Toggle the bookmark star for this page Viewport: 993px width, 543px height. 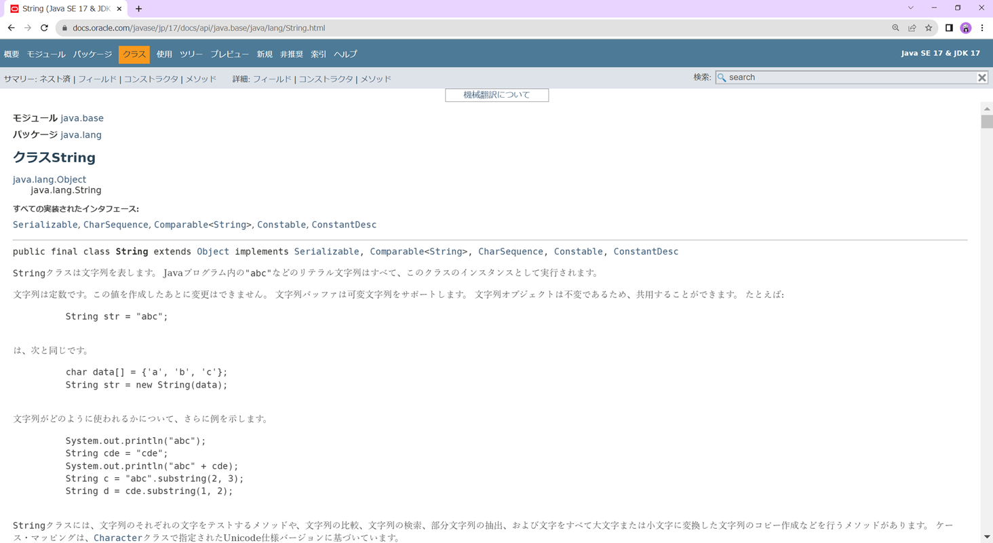tap(928, 28)
